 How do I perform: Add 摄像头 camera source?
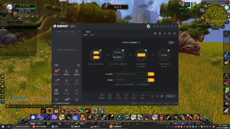[x=110, y=96]
